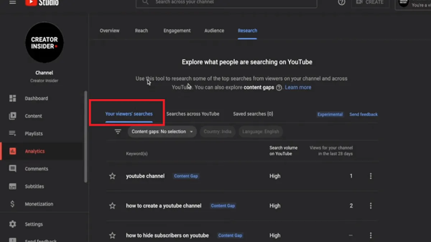The height and width of the screenshot is (242, 431).
Task: Open the Settings gear
Action: [x=13, y=224]
